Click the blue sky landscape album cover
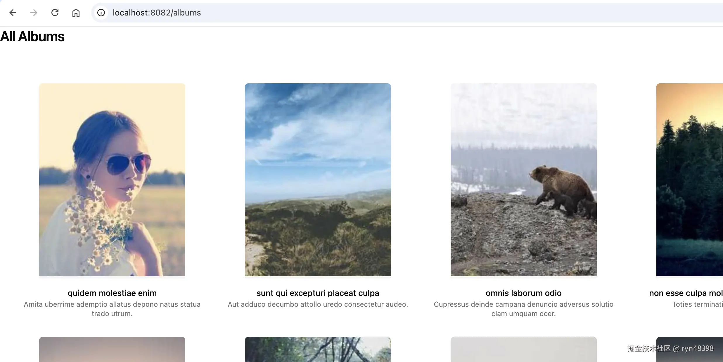Viewport: 723px width, 362px height. click(x=317, y=180)
